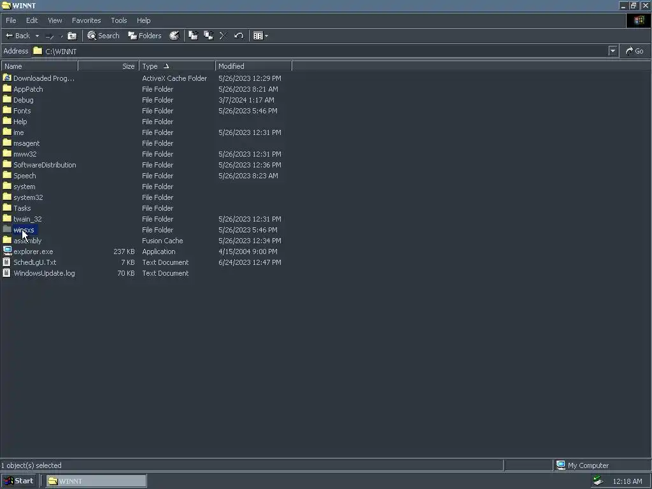The height and width of the screenshot is (489, 652).
Task: Select the AppPatch folder icon
Action: (7, 89)
